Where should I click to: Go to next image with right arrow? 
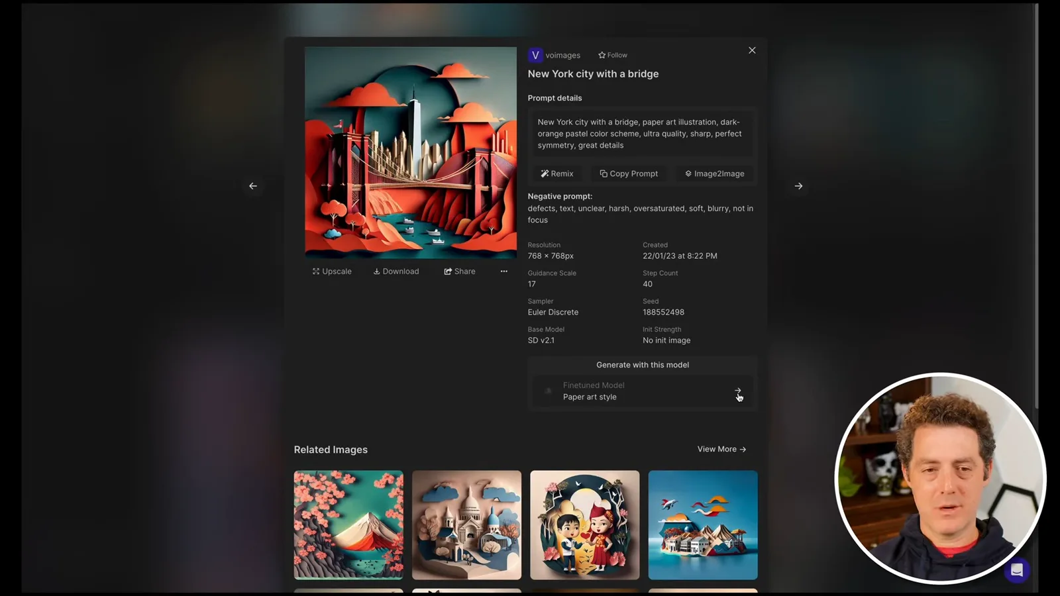798,186
